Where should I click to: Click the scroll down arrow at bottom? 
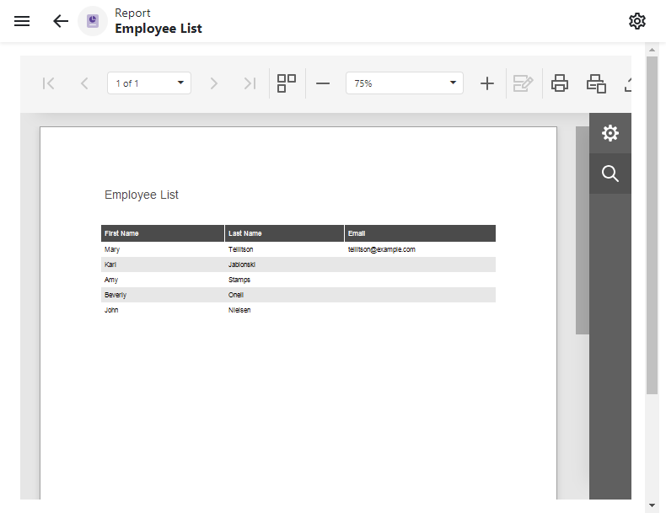click(652, 505)
